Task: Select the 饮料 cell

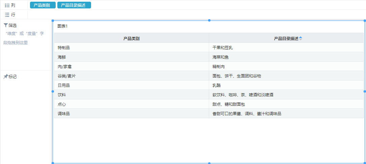Action: [x=132, y=95]
